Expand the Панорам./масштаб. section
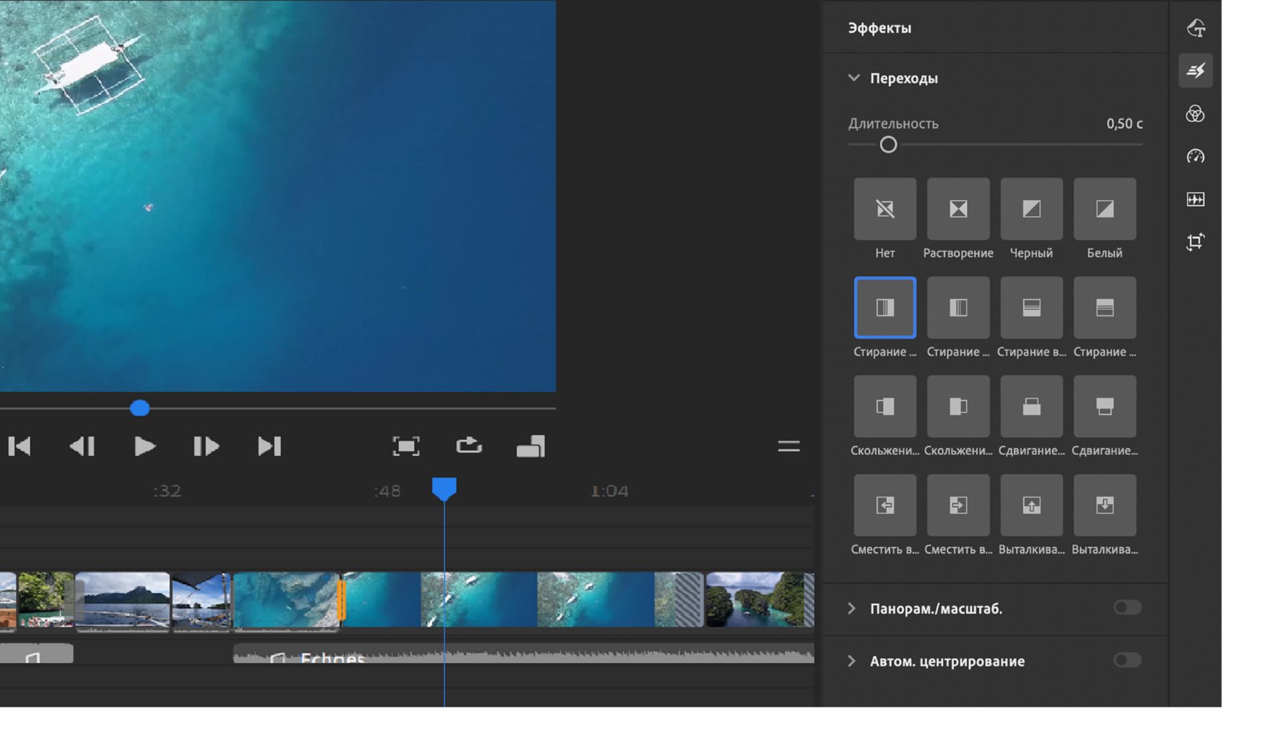The height and width of the screenshot is (752, 1276). pos(852,609)
